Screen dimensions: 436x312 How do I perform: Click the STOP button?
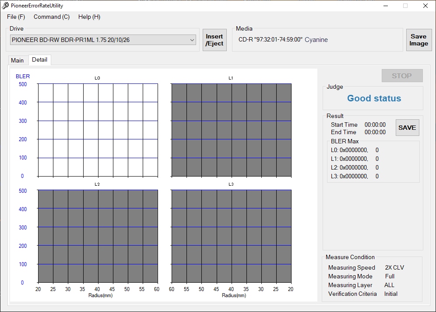[x=401, y=76]
